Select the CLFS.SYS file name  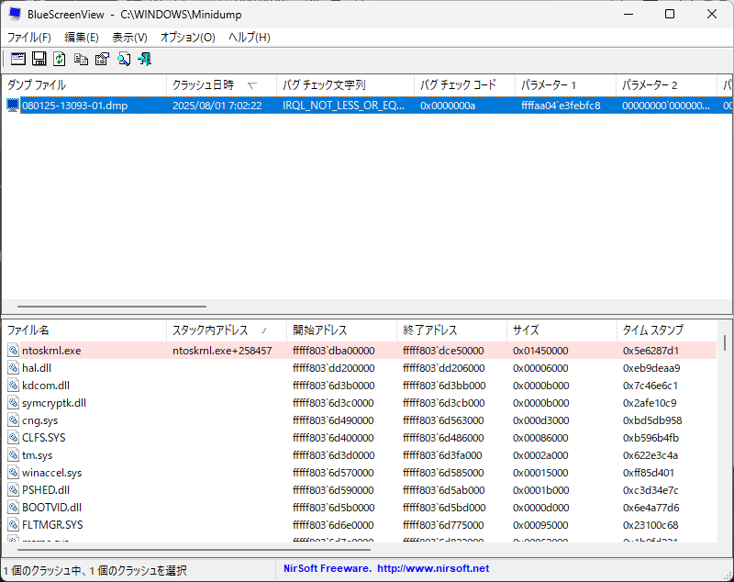[43, 438]
